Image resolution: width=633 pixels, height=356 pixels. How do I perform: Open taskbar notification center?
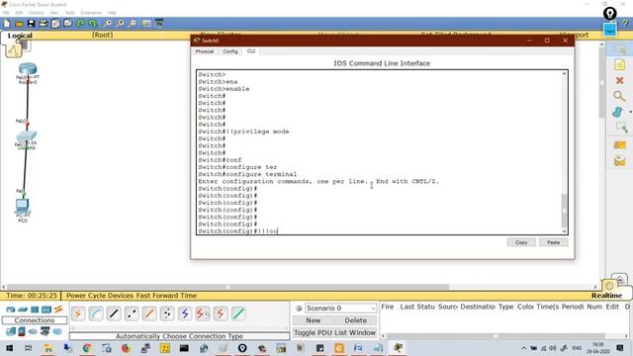[620, 348]
